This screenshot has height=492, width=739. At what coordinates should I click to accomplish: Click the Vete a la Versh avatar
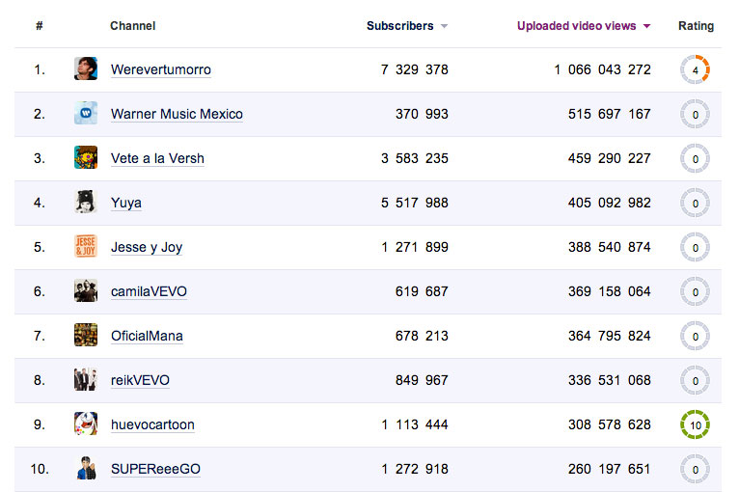(86, 157)
